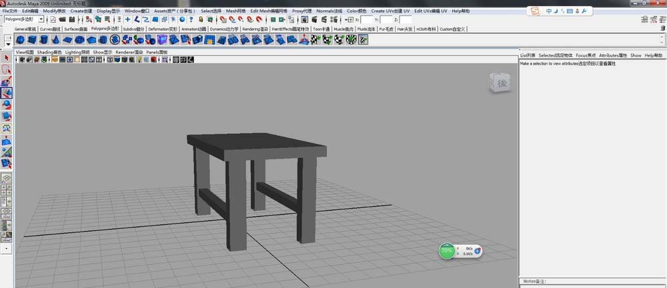Toggle the viewport wireframe cube icon
Screen dimensions: 667x288
pos(110,59)
